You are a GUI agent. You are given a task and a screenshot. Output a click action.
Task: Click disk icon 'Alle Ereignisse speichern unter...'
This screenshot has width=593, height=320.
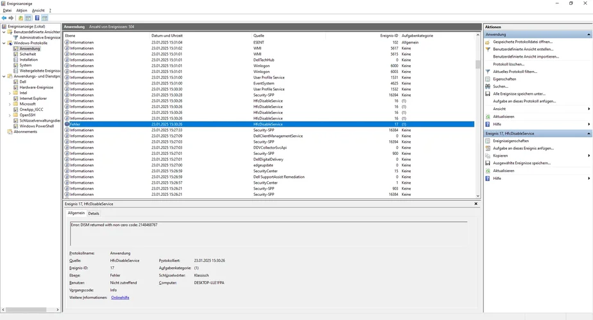(488, 93)
